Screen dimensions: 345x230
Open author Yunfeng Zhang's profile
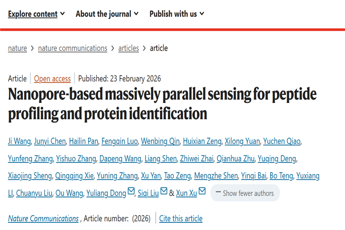(x=30, y=159)
